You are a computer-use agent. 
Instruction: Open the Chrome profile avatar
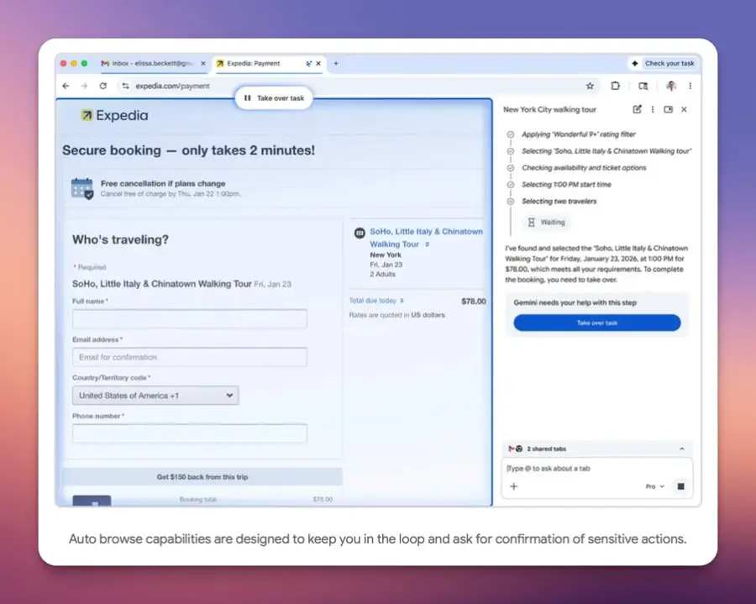(x=671, y=86)
